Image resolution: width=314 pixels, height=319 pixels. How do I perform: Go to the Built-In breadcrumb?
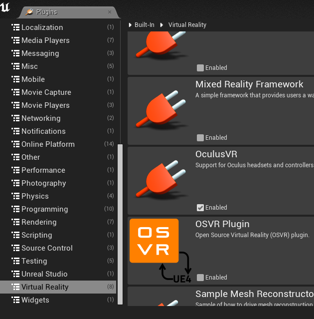pyautogui.click(x=145, y=25)
